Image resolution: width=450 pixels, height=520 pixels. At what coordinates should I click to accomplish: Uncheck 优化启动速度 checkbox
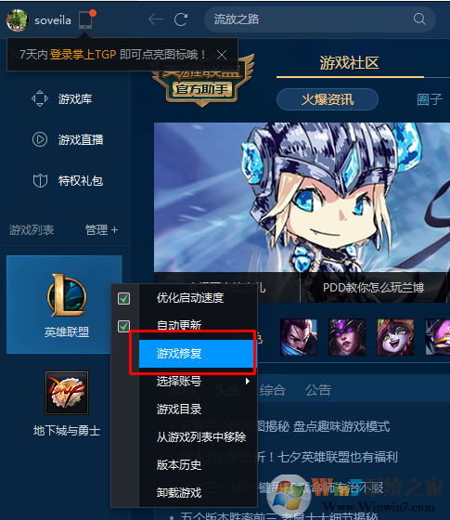pos(124,298)
